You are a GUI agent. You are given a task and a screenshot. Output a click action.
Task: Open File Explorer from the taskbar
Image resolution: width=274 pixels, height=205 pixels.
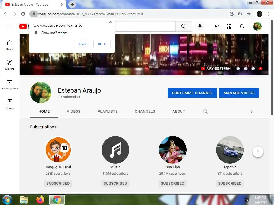(24, 200)
